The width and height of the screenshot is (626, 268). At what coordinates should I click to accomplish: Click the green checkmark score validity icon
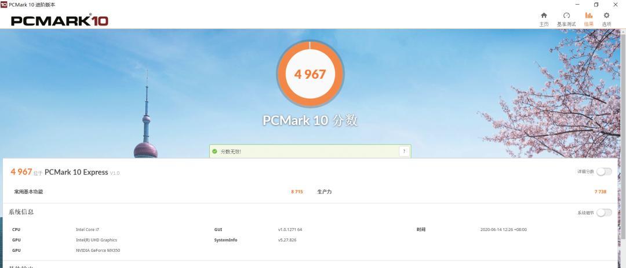(214, 152)
